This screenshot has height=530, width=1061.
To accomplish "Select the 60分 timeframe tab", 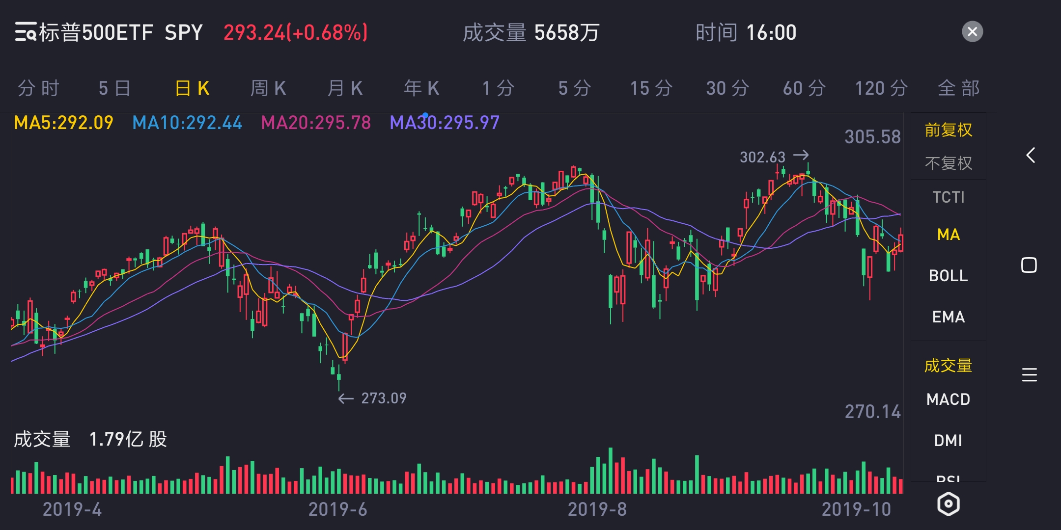I will [804, 89].
